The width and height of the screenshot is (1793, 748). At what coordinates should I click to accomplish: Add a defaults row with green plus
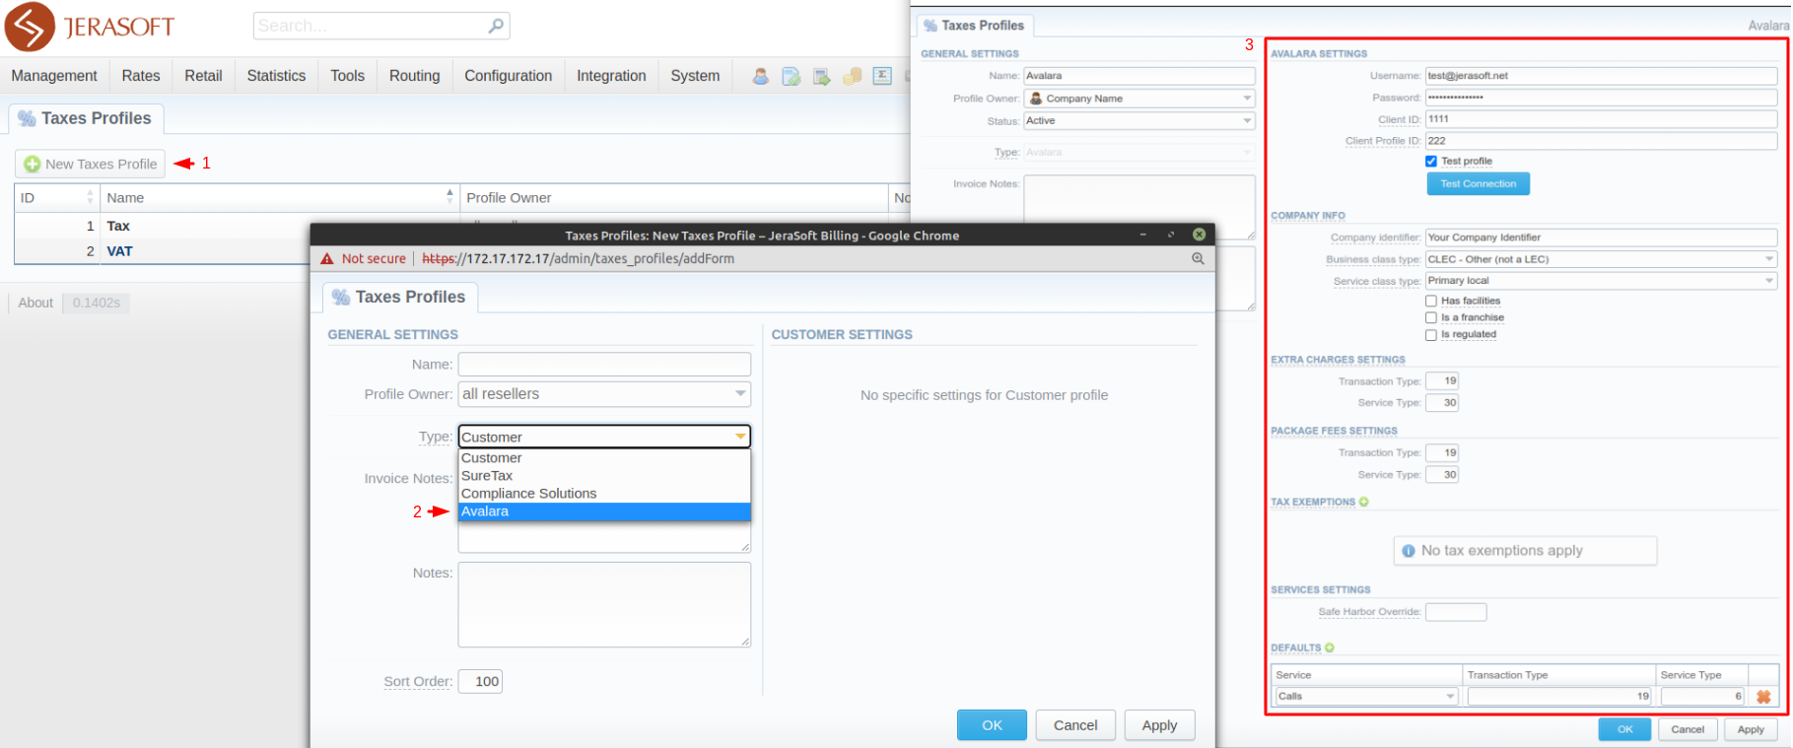click(x=1330, y=647)
